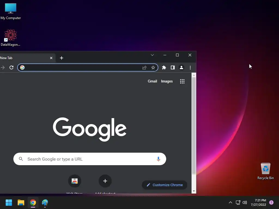
Task: Click the magnifier icon in search box
Action: click(x=21, y=159)
